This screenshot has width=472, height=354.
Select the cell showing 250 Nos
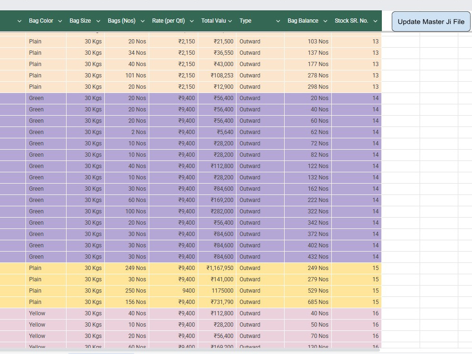[x=126, y=291]
